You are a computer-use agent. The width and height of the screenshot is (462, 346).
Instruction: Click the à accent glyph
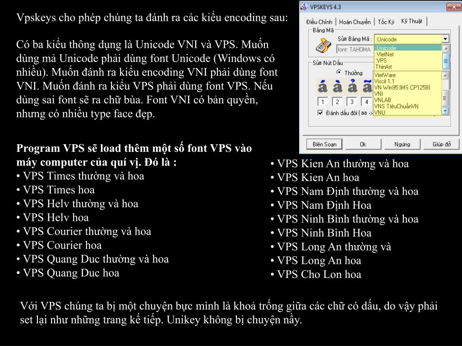click(337, 86)
